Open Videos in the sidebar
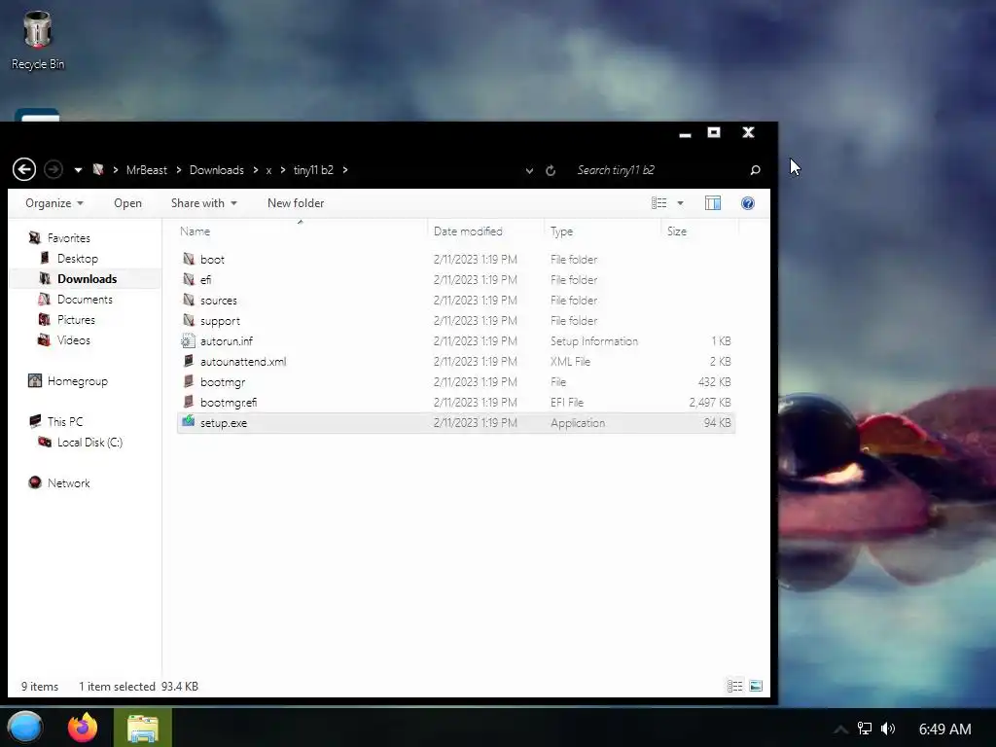Viewport: 996px width, 747px height. pyautogui.click(x=74, y=339)
